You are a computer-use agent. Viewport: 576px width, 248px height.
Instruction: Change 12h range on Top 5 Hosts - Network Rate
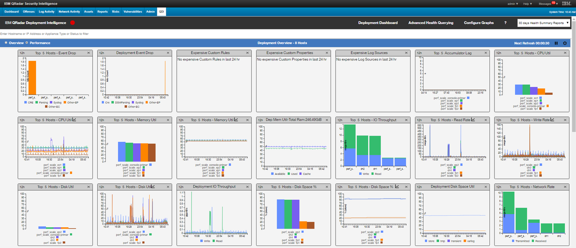(x=499, y=187)
